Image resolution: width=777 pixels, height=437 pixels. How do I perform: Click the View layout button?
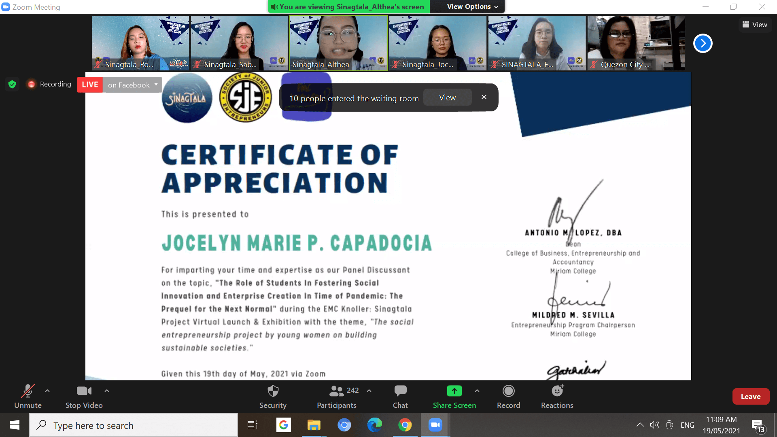click(x=755, y=25)
